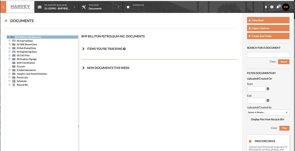
Task: Click the Toolbox wrench icon
Action: pos(84,7)
